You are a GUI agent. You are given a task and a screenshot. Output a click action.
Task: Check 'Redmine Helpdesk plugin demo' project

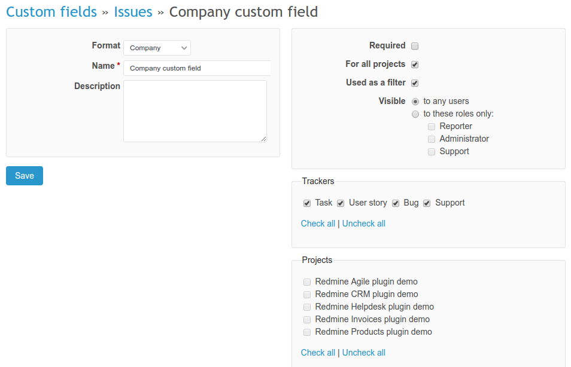tap(307, 307)
